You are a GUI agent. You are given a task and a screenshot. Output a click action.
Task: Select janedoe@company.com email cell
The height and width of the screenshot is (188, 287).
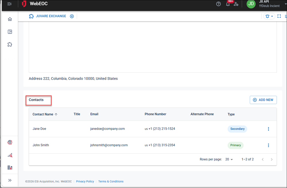pos(107,129)
